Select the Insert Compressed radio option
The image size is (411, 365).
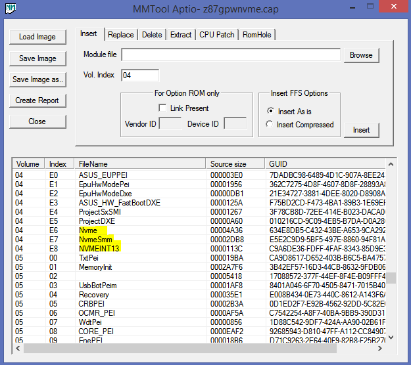[x=269, y=124]
